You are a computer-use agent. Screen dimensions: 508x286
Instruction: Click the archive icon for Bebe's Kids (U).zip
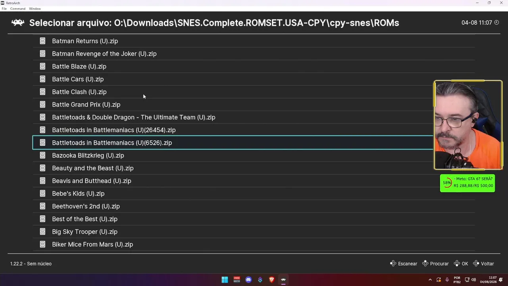(x=42, y=193)
